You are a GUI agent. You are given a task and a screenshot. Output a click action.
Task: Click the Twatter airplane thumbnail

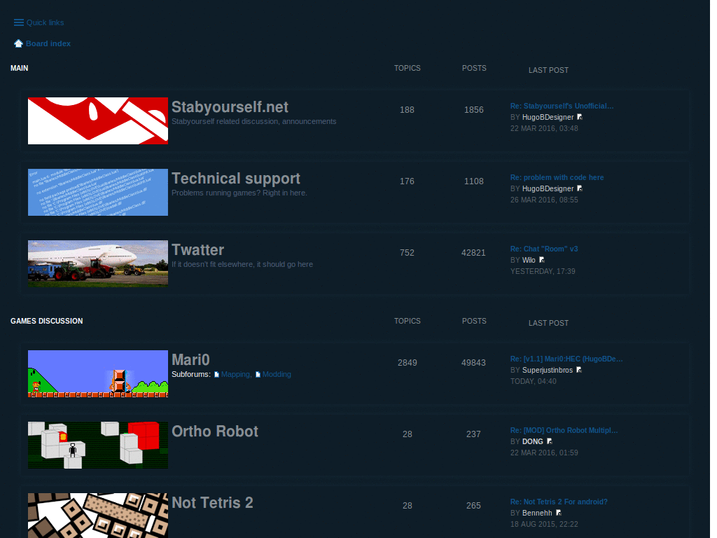tap(97, 263)
